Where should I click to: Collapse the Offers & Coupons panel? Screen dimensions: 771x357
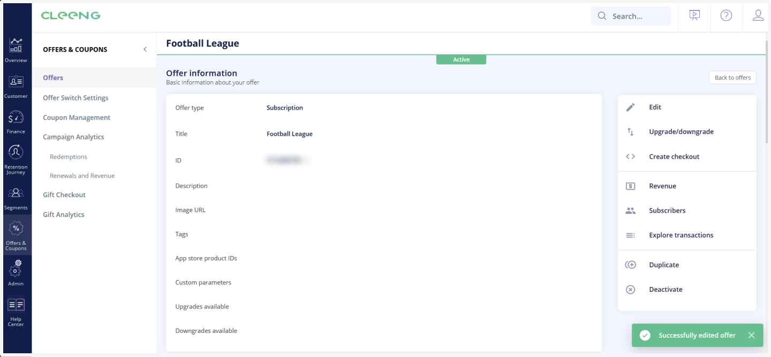(x=145, y=49)
